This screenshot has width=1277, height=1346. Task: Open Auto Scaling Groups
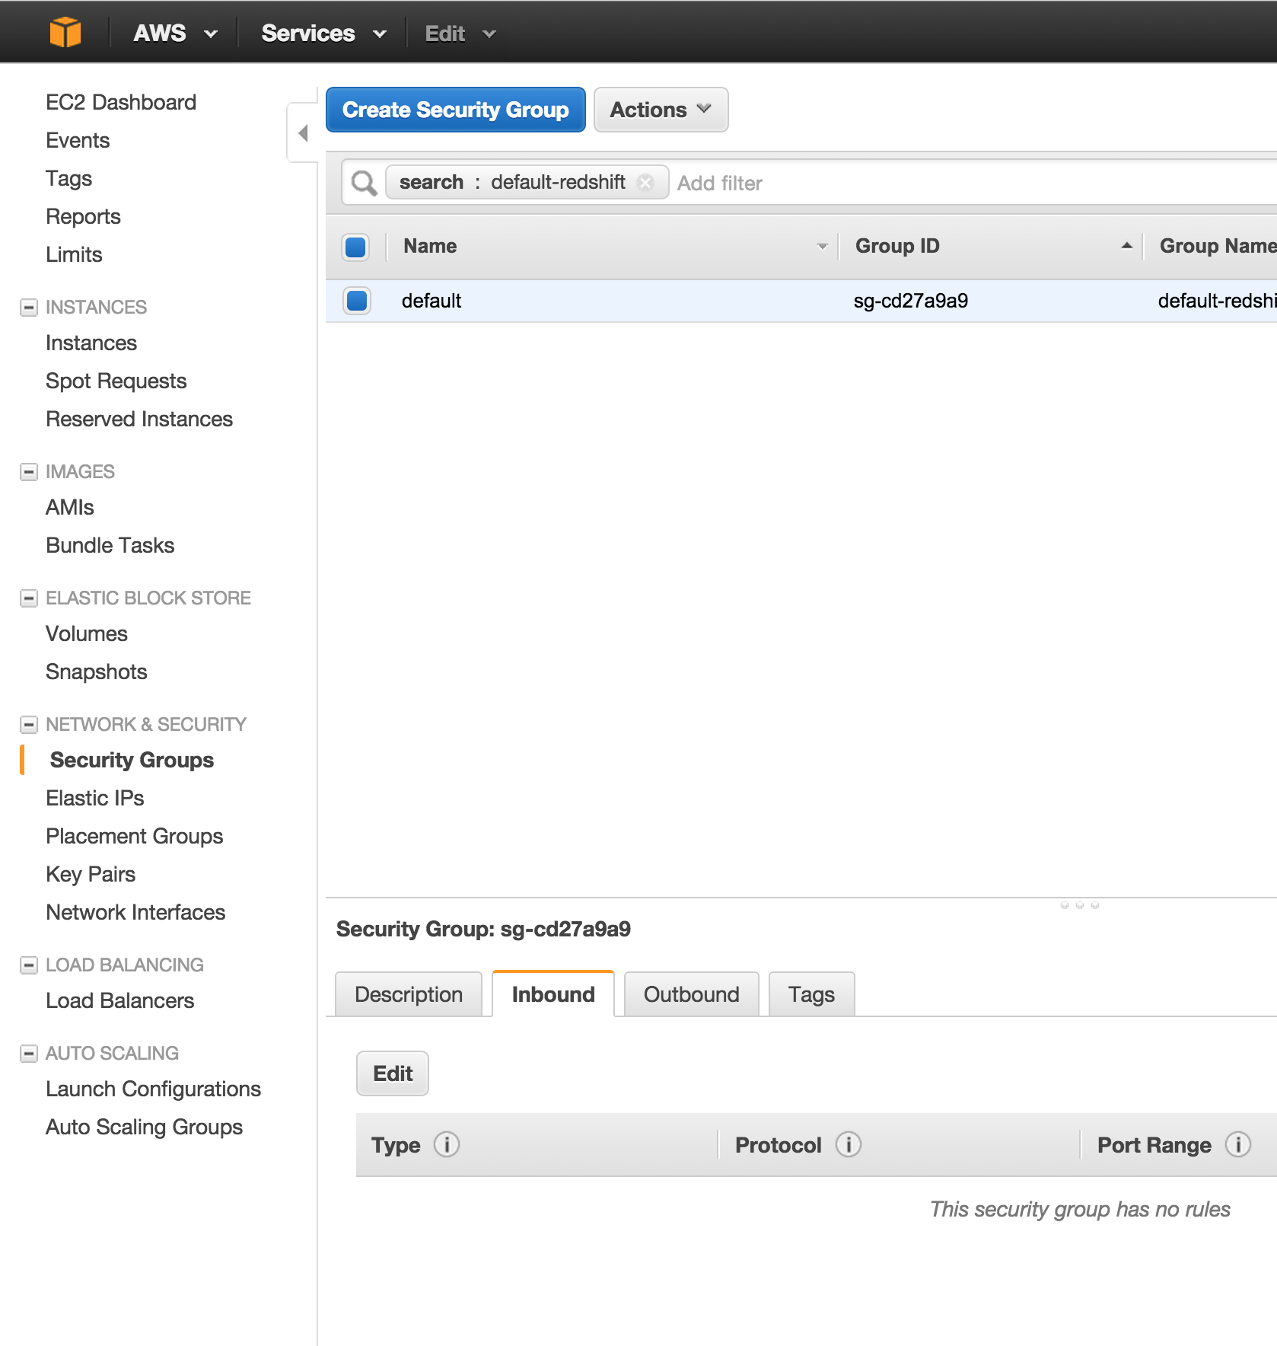(x=144, y=1127)
